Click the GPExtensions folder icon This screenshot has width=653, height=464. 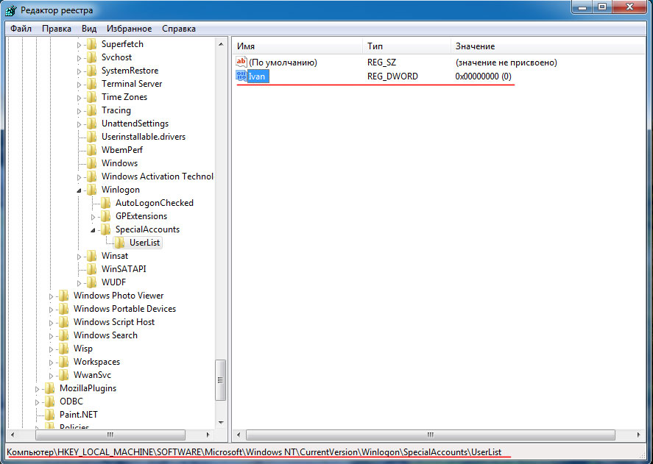106,216
